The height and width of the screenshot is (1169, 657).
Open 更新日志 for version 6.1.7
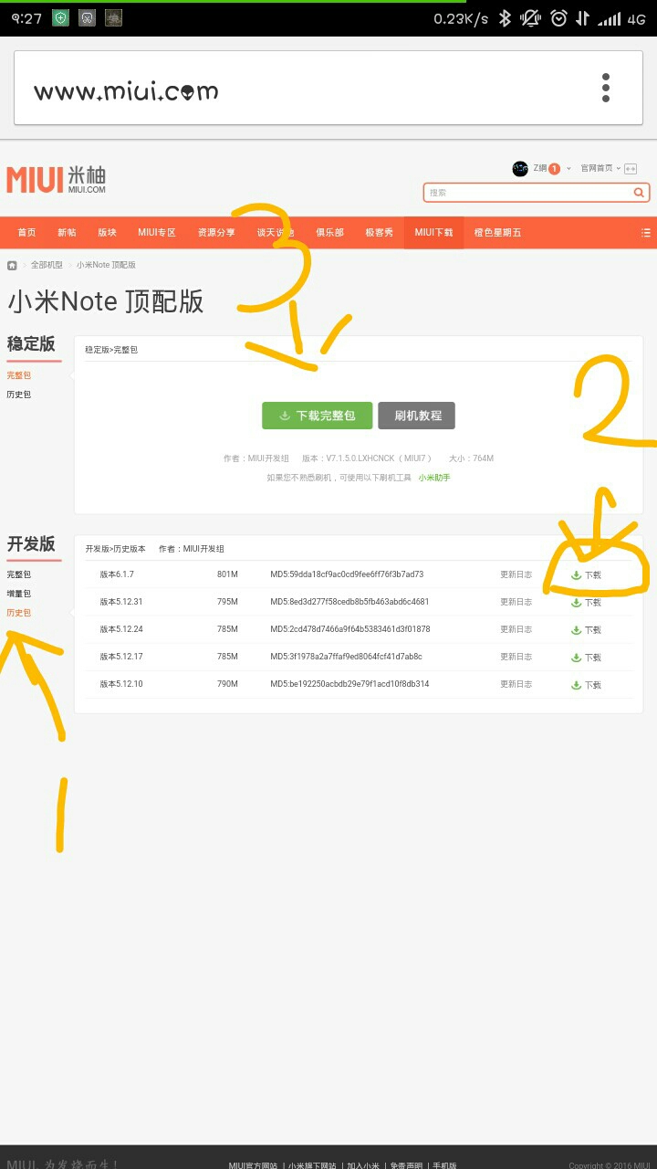[516, 574]
